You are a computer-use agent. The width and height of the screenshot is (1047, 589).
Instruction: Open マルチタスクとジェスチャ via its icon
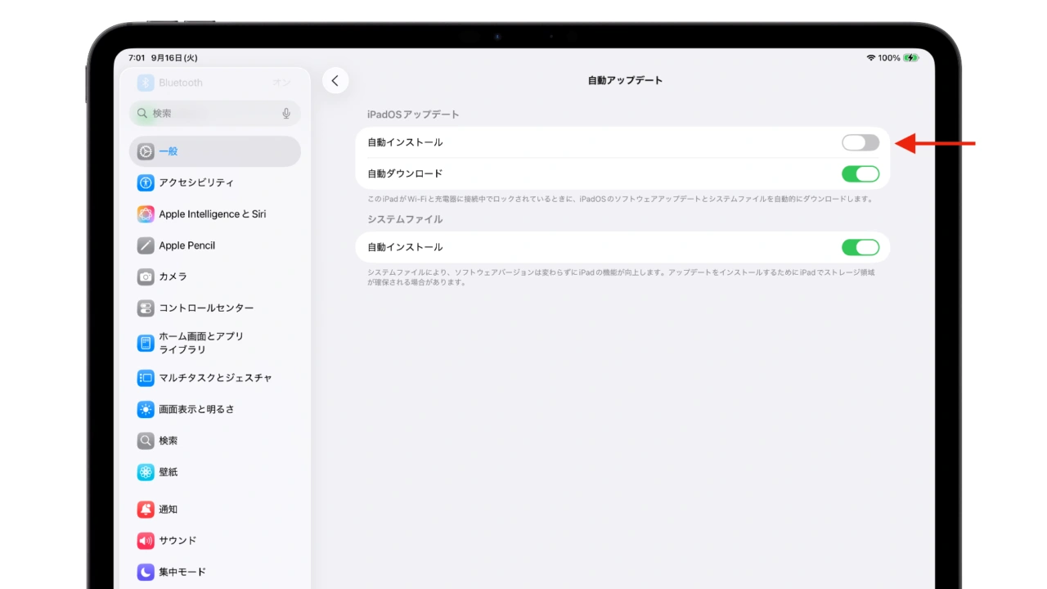146,377
